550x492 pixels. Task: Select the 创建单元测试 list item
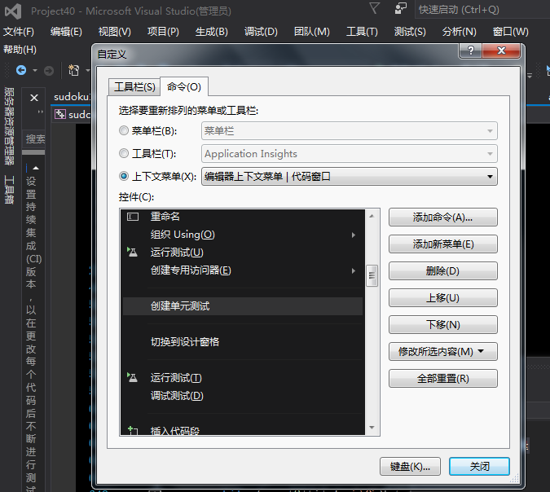click(x=243, y=306)
